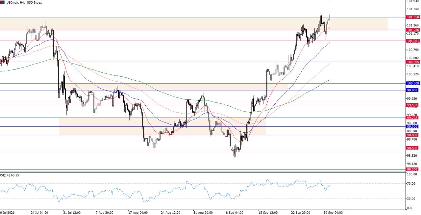421x215 pixels.
Task: Click the '24 Aug 12:00' time label
Action: pos(170,212)
